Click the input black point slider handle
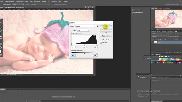This screenshot has height=102, width=182. point(72,45)
